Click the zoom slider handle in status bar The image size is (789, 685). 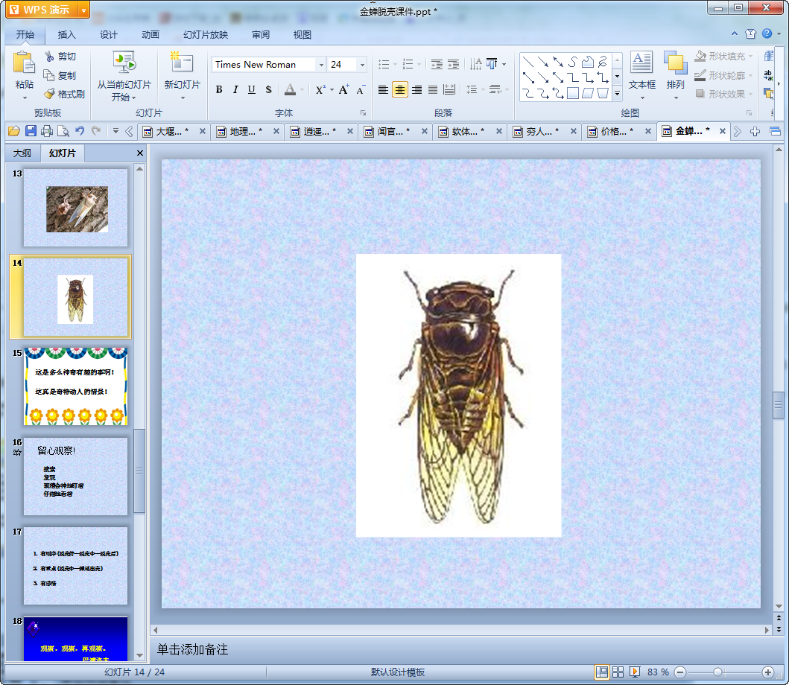coord(717,672)
